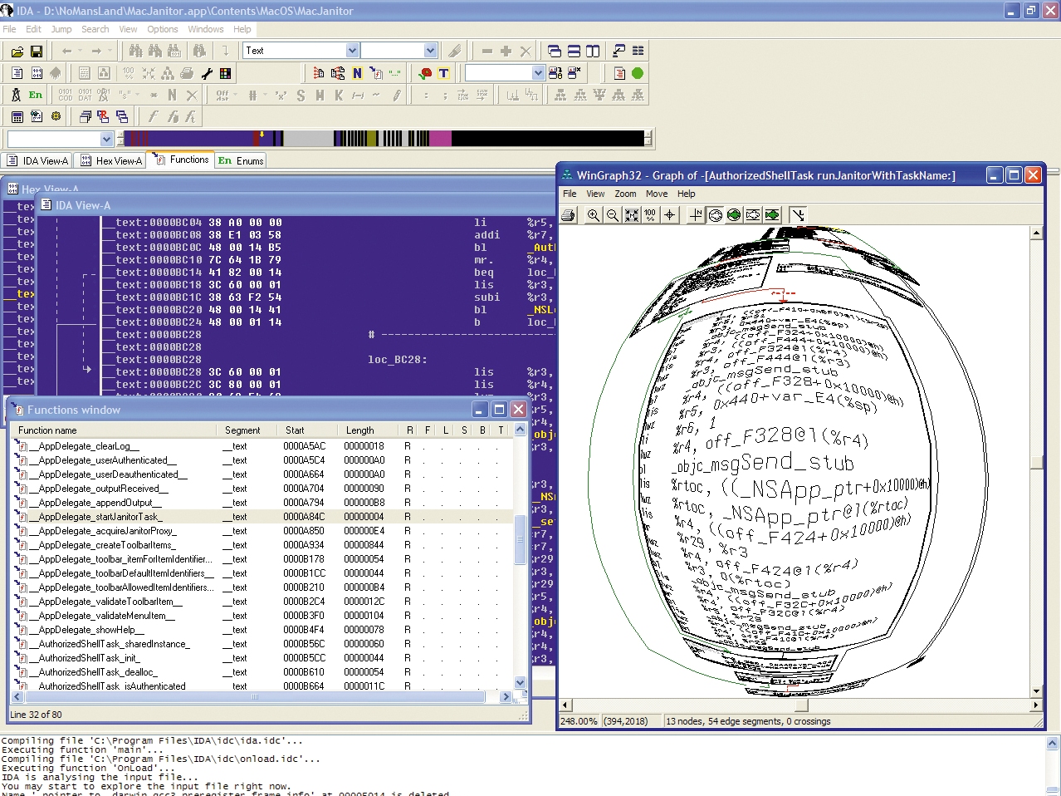Select __AuthorizedShellTask_dealloc_ function row
The height and width of the screenshot is (796, 1061).
point(263,672)
